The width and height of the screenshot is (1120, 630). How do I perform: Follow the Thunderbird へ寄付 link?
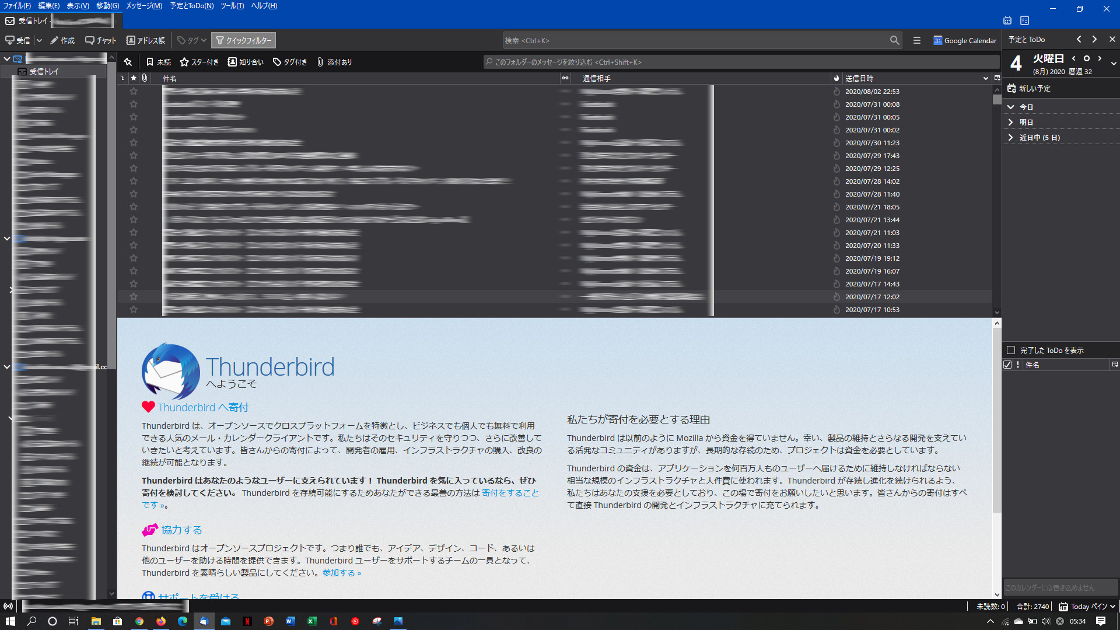click(x=203, y=407)
